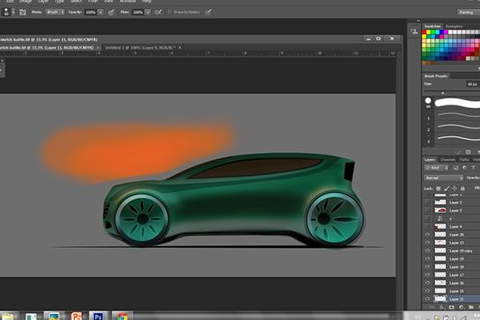Image resolution: width=480 pixels, height=320 pixels.
Task: Lock transparent pixels icon
Action: (439, 188)
